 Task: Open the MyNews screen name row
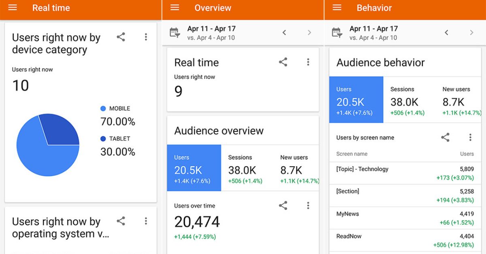click(405, 218)
